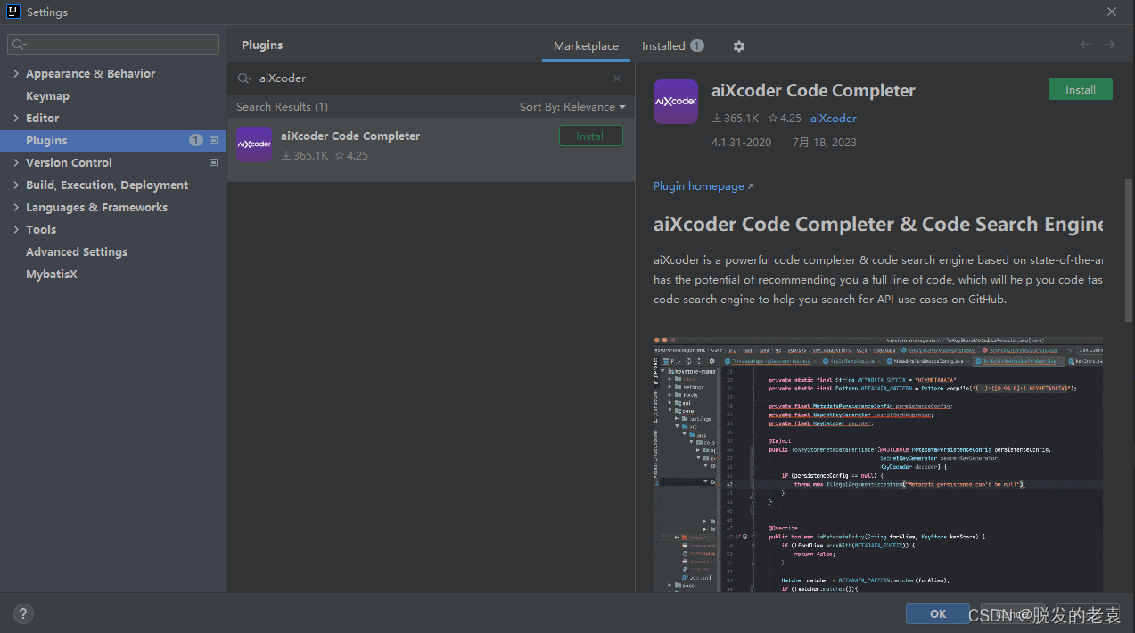Open the Plugin homepage link
Screen dimensions: 1135x633
[x=698, y=185]
